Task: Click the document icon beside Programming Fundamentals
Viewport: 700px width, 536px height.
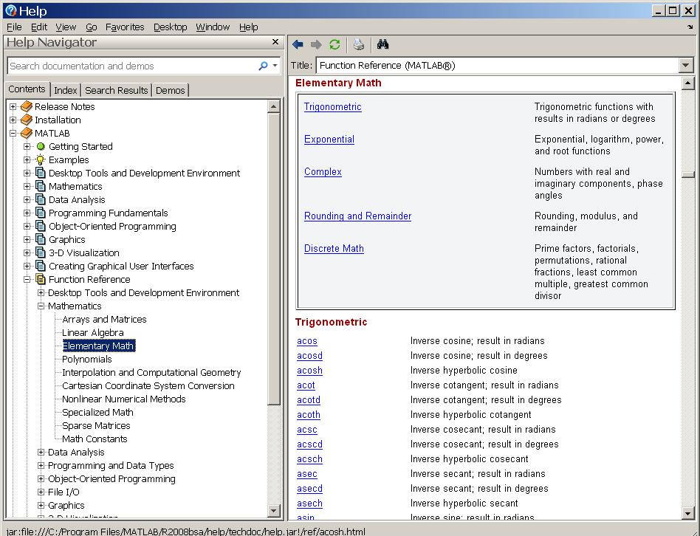Action: click(41, 213)
